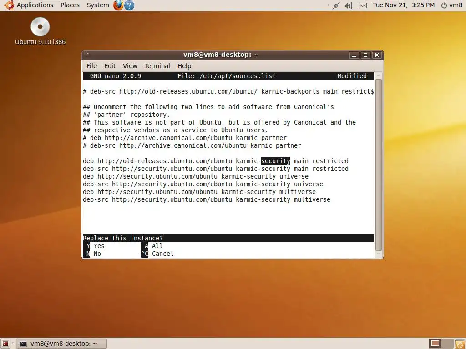
Task: Click the 'deb ... karmic-security universe' line
Action: (196, 176)
